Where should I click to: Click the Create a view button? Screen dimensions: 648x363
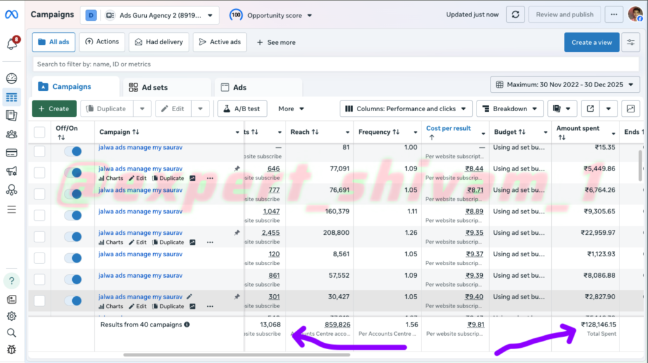pyautogui.click(x=591, y=42)
